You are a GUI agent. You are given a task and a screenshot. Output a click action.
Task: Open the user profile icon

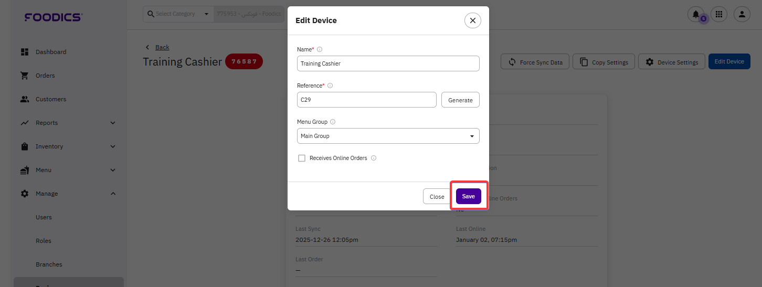742,14
